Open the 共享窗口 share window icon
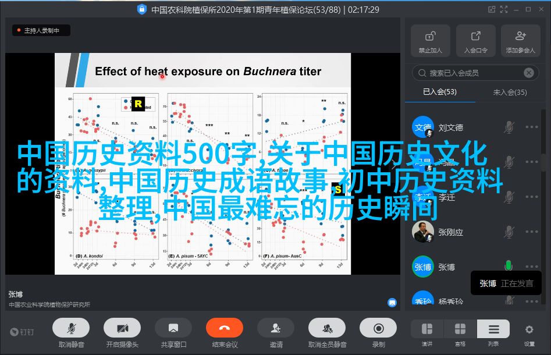 tap(172, 329)
